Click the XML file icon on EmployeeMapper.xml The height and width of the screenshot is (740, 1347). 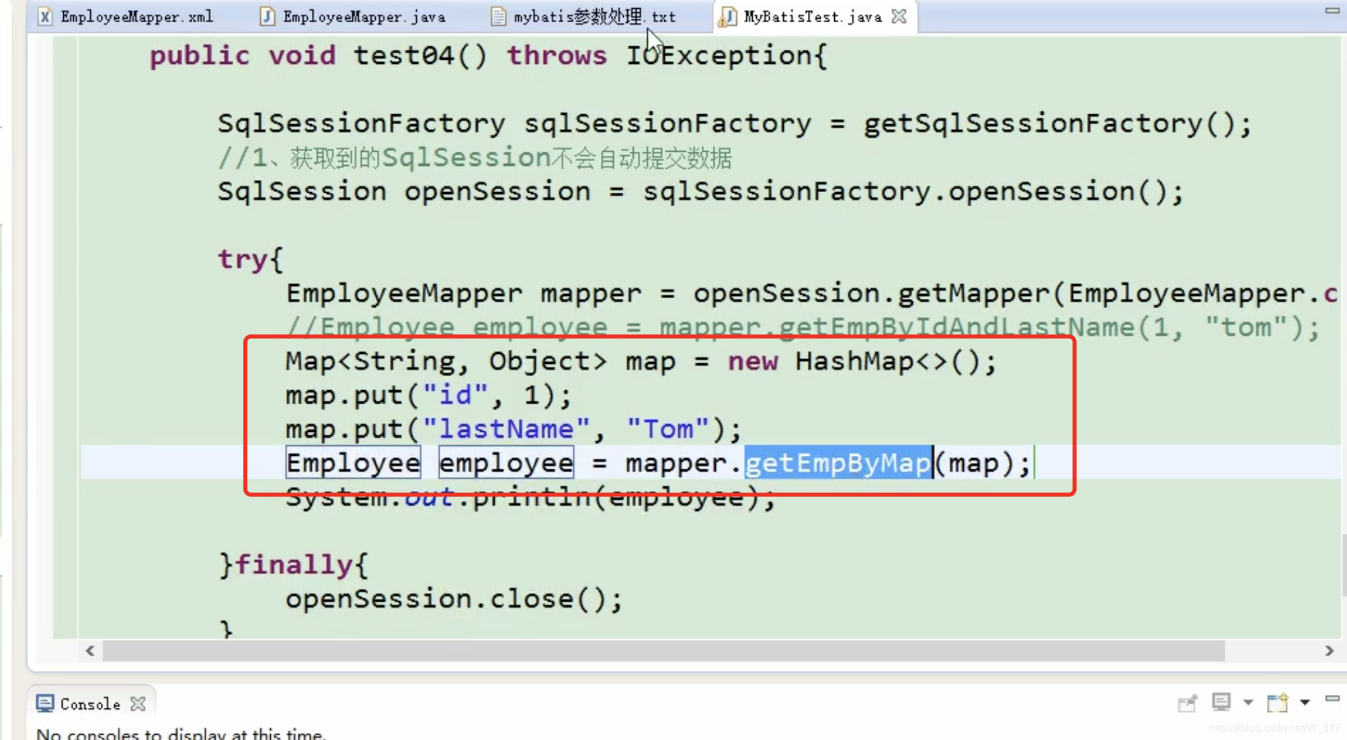click(x=45, y=17)
